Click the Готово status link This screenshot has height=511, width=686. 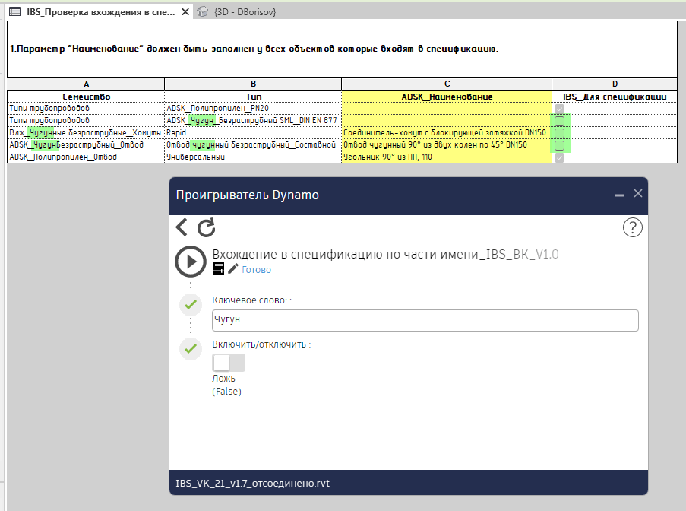click(256, 270)
